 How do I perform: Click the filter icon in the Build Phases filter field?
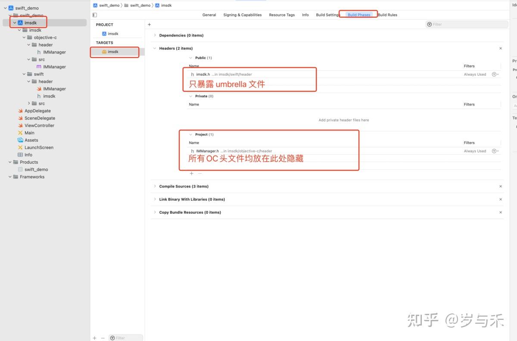click(x=430, y=24)
